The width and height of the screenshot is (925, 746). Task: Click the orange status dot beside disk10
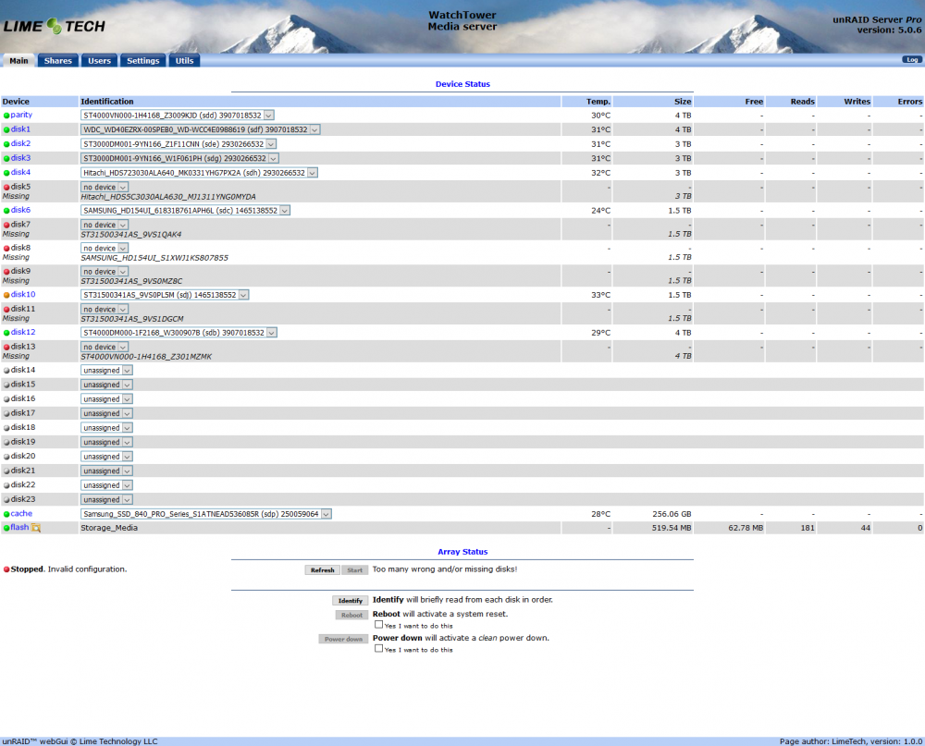pos(6,295)
